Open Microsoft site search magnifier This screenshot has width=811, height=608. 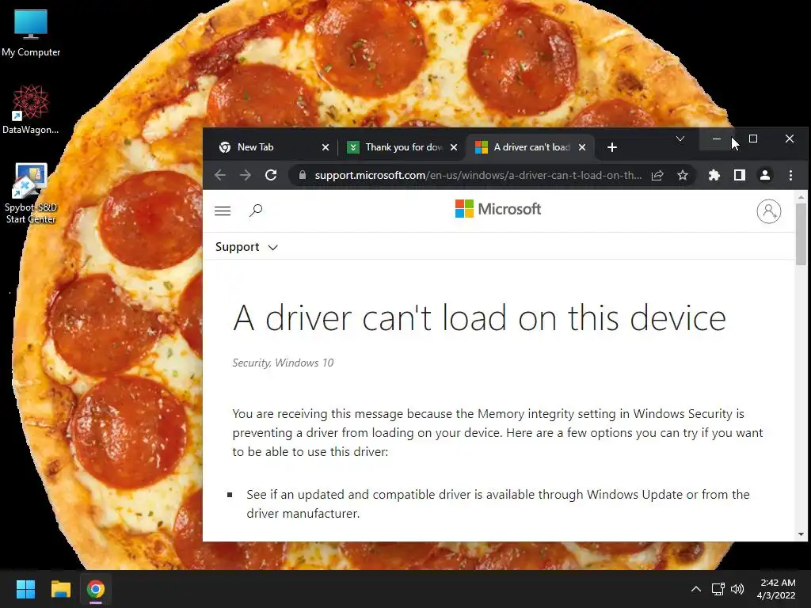point(256,211)
